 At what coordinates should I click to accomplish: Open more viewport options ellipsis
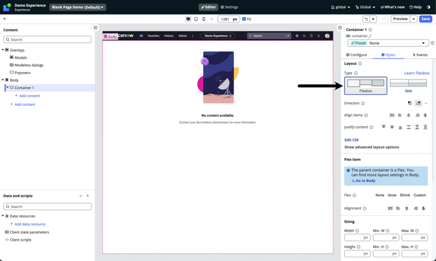[212, 19]
